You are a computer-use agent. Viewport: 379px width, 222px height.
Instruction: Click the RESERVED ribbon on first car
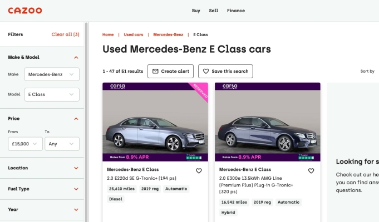(200, 91)
